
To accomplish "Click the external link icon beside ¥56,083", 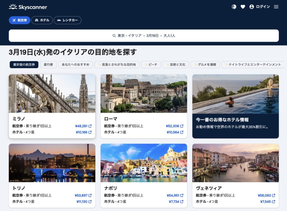I will click(x=274, y=195).
